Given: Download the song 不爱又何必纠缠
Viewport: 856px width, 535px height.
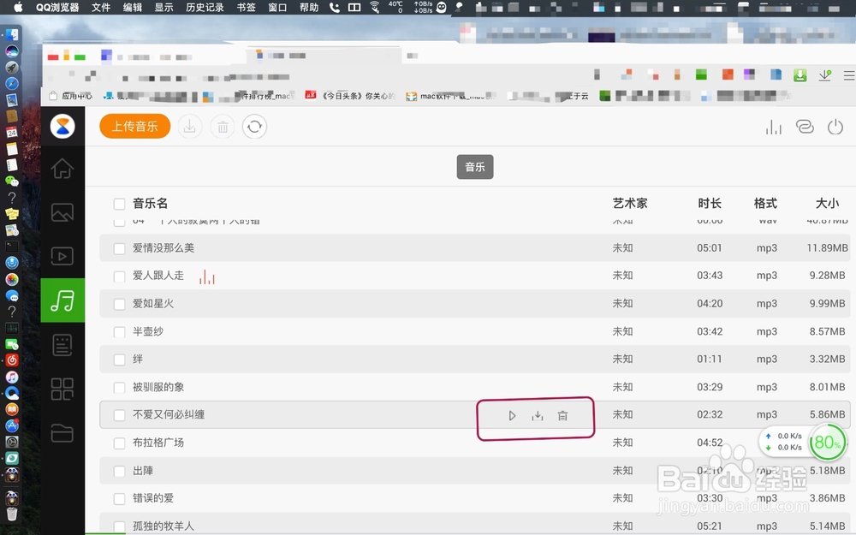Looking at the screenshot, I should pos(538,416).
